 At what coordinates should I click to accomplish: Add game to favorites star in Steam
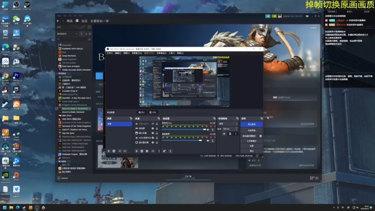click(x=315, y=75)
